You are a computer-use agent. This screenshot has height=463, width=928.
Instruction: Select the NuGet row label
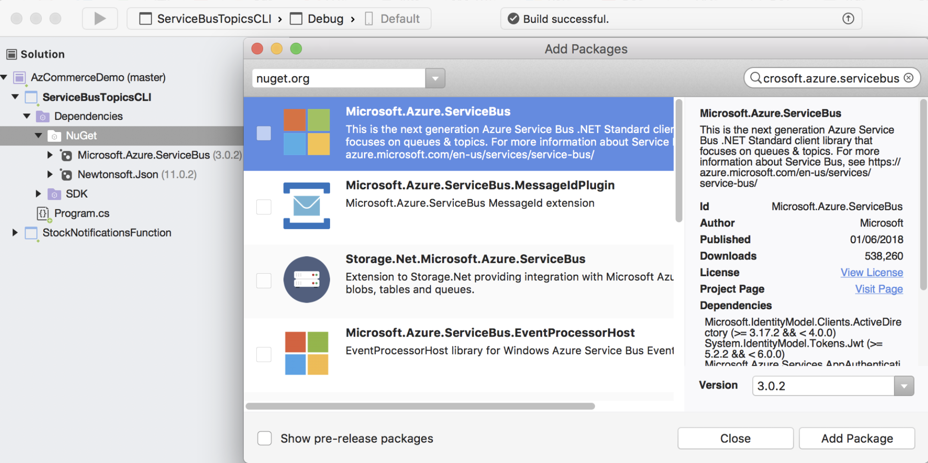coord(81,136)
